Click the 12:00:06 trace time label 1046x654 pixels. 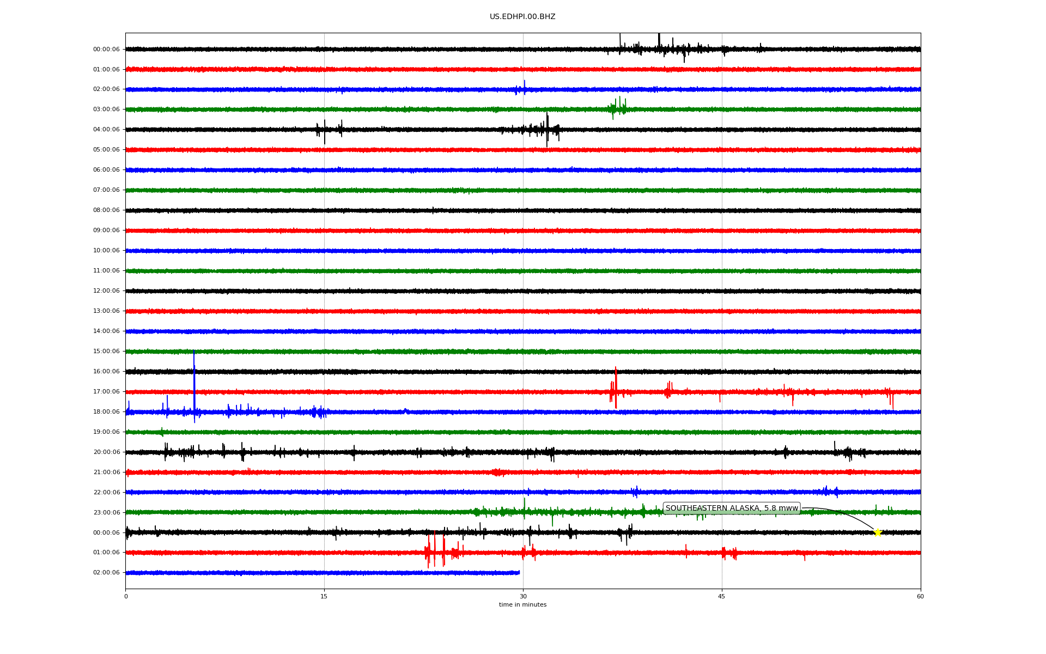coord(106,291)
